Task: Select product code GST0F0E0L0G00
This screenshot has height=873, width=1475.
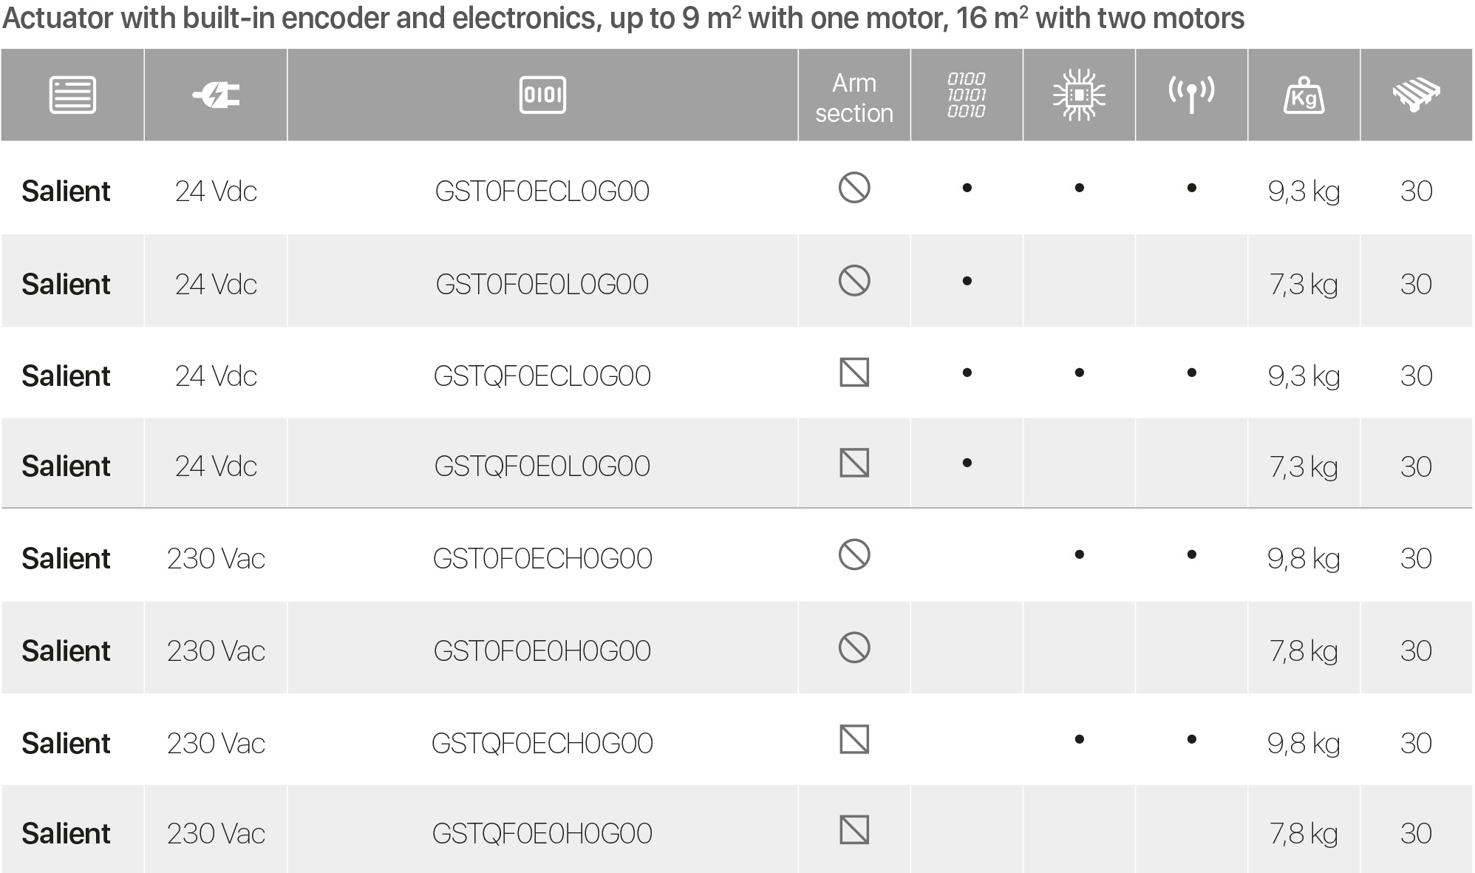Action: 542,285
